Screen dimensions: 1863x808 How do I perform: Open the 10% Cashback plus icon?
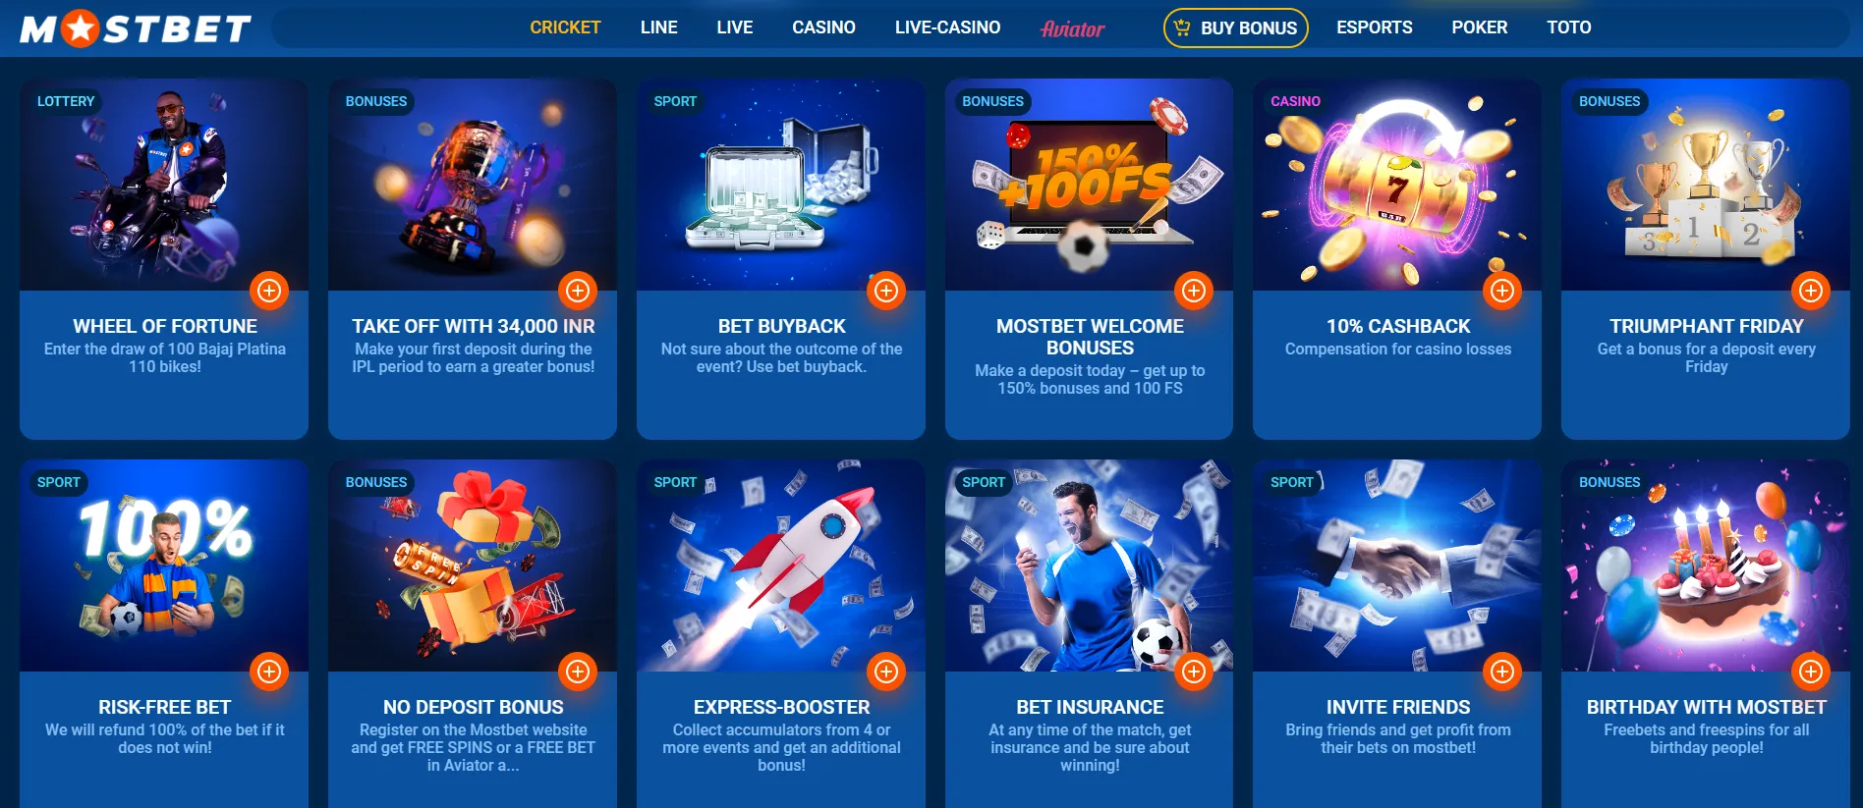click(1502, 291)
